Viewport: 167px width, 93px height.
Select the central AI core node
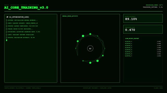(90, 49)
